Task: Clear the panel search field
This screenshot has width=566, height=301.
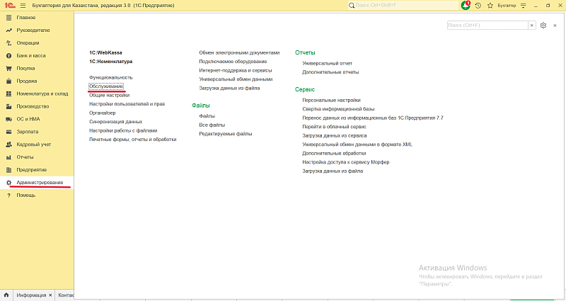Action: 532,25
